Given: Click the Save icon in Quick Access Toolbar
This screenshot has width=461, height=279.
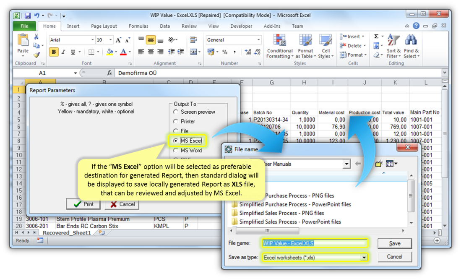Looking at the screenshot, I should tap(28, 15).
